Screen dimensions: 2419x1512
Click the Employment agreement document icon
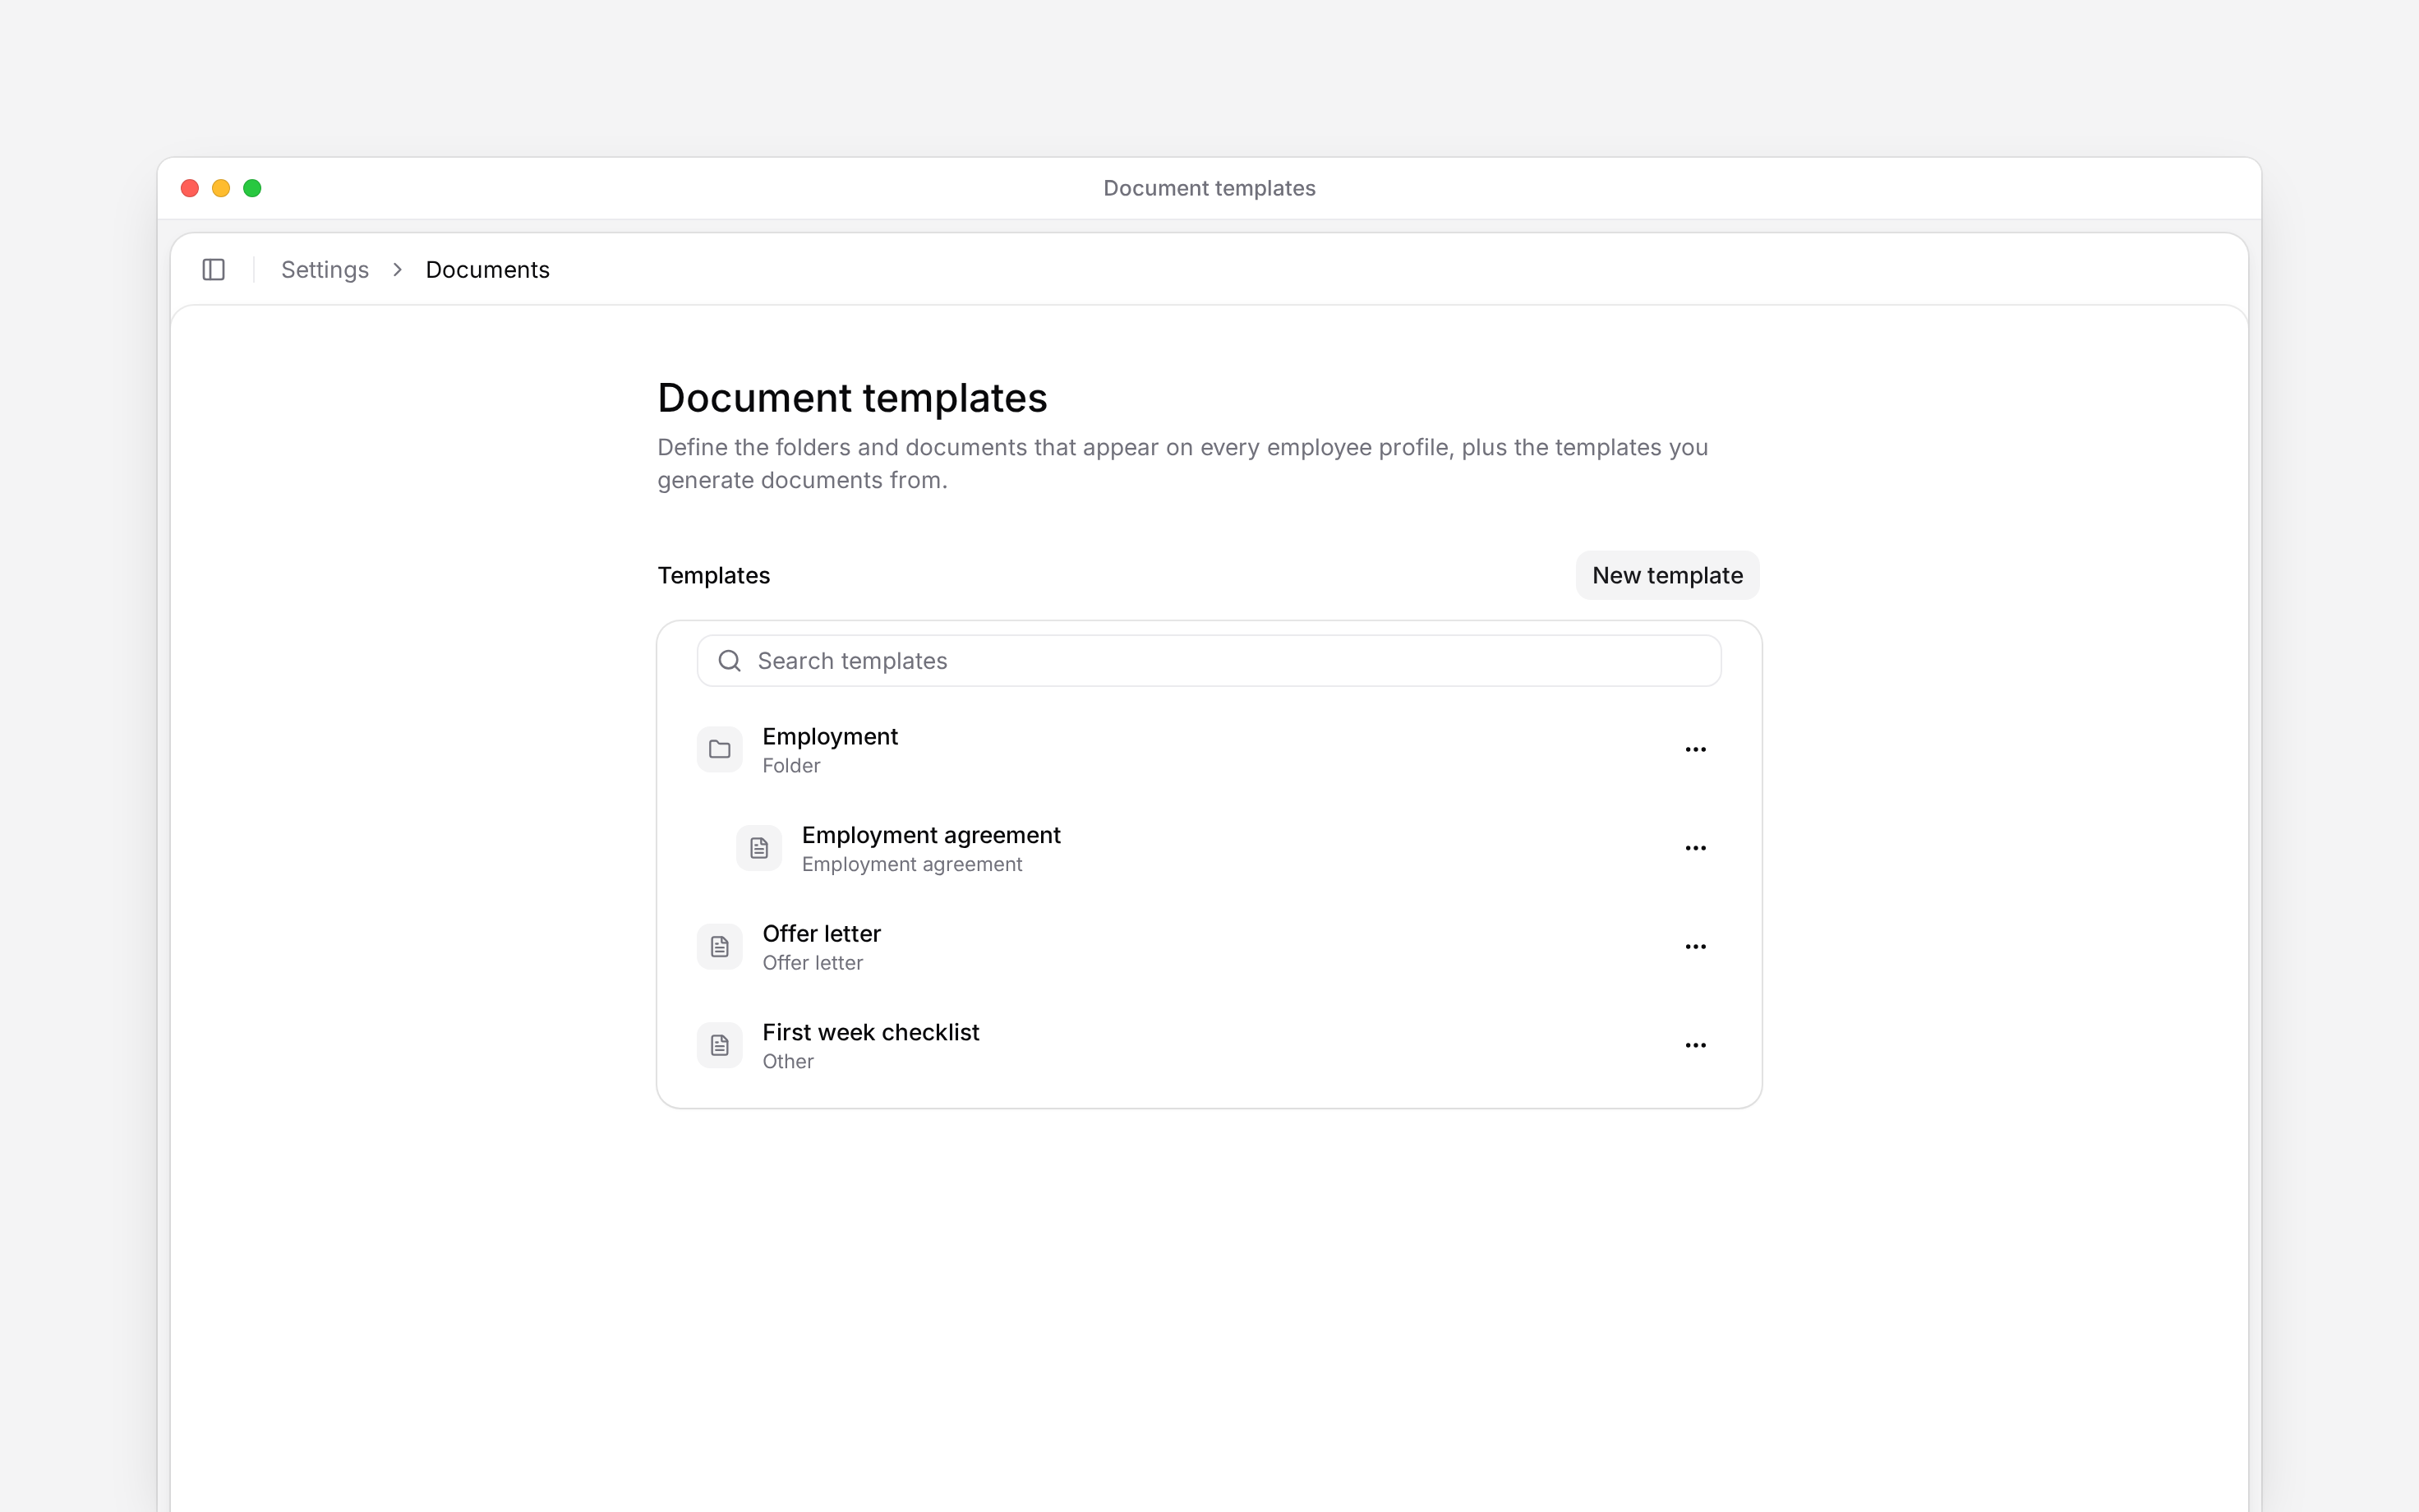pyautogui.click(x=758, y=848)
